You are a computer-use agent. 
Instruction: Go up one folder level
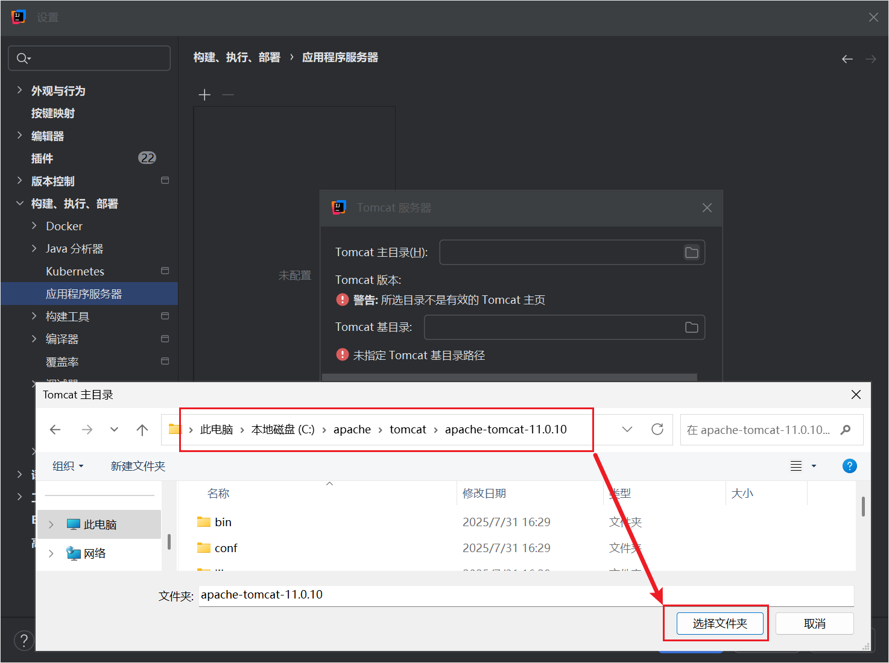[x=142, y=430]
